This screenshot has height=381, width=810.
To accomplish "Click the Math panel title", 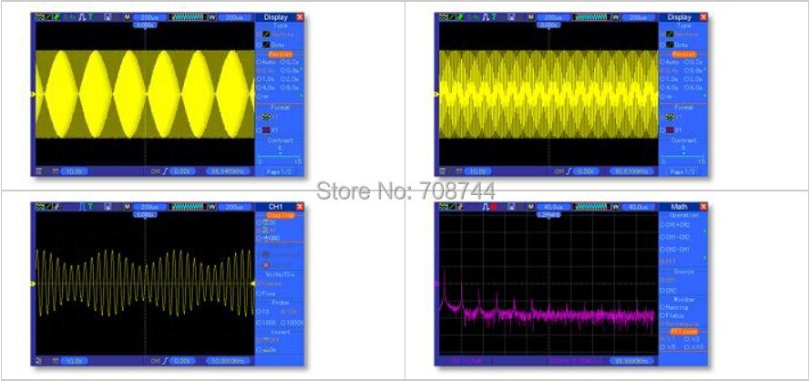I will [680, 206].
